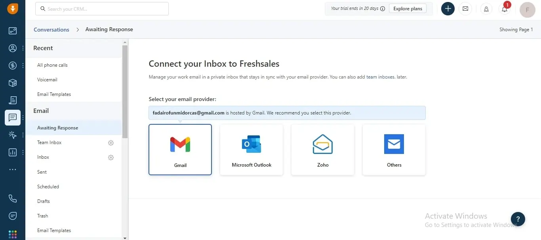Screen dimensions: 541x240
Task: Open the Voicemail item
Action: [47, 80]
